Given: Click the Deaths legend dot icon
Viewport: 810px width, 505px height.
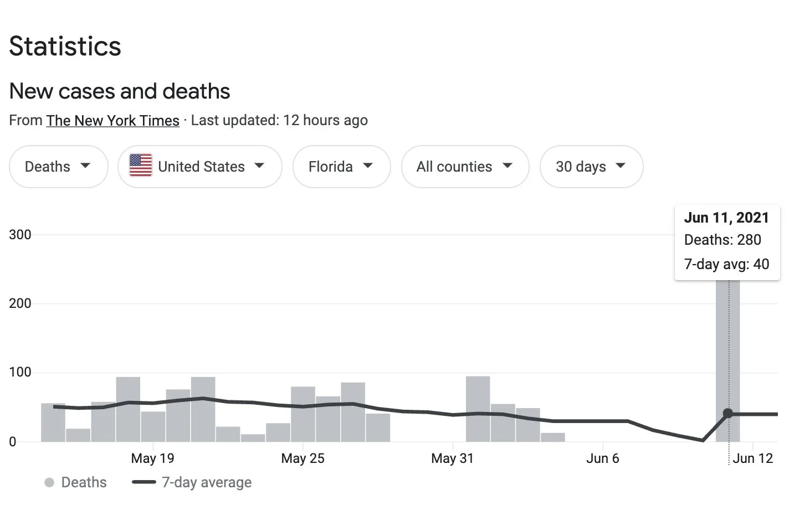Looking at the screenshot, I should point(49,483).
